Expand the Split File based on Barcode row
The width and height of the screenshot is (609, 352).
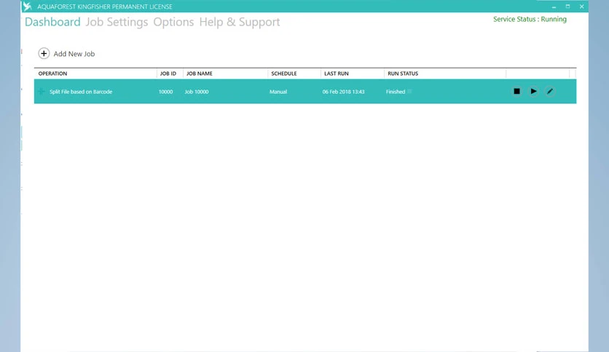[x=42, y=92]
